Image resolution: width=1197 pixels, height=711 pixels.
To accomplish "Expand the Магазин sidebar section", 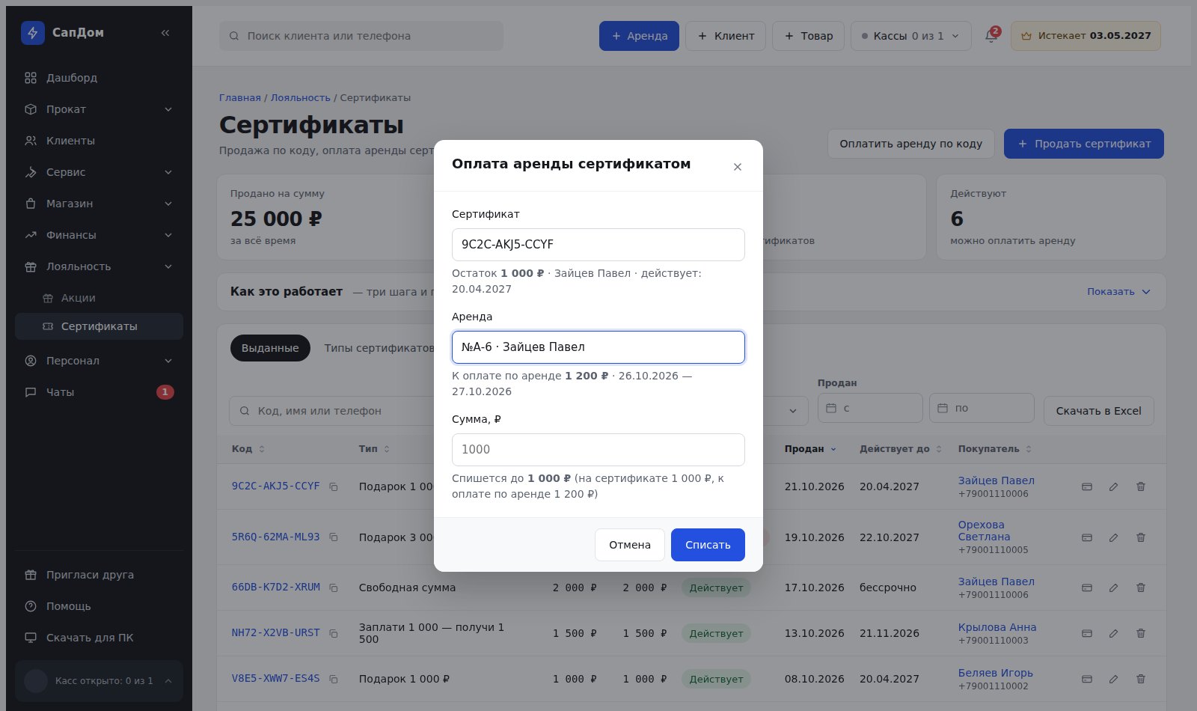I will (x=99, y=204).
